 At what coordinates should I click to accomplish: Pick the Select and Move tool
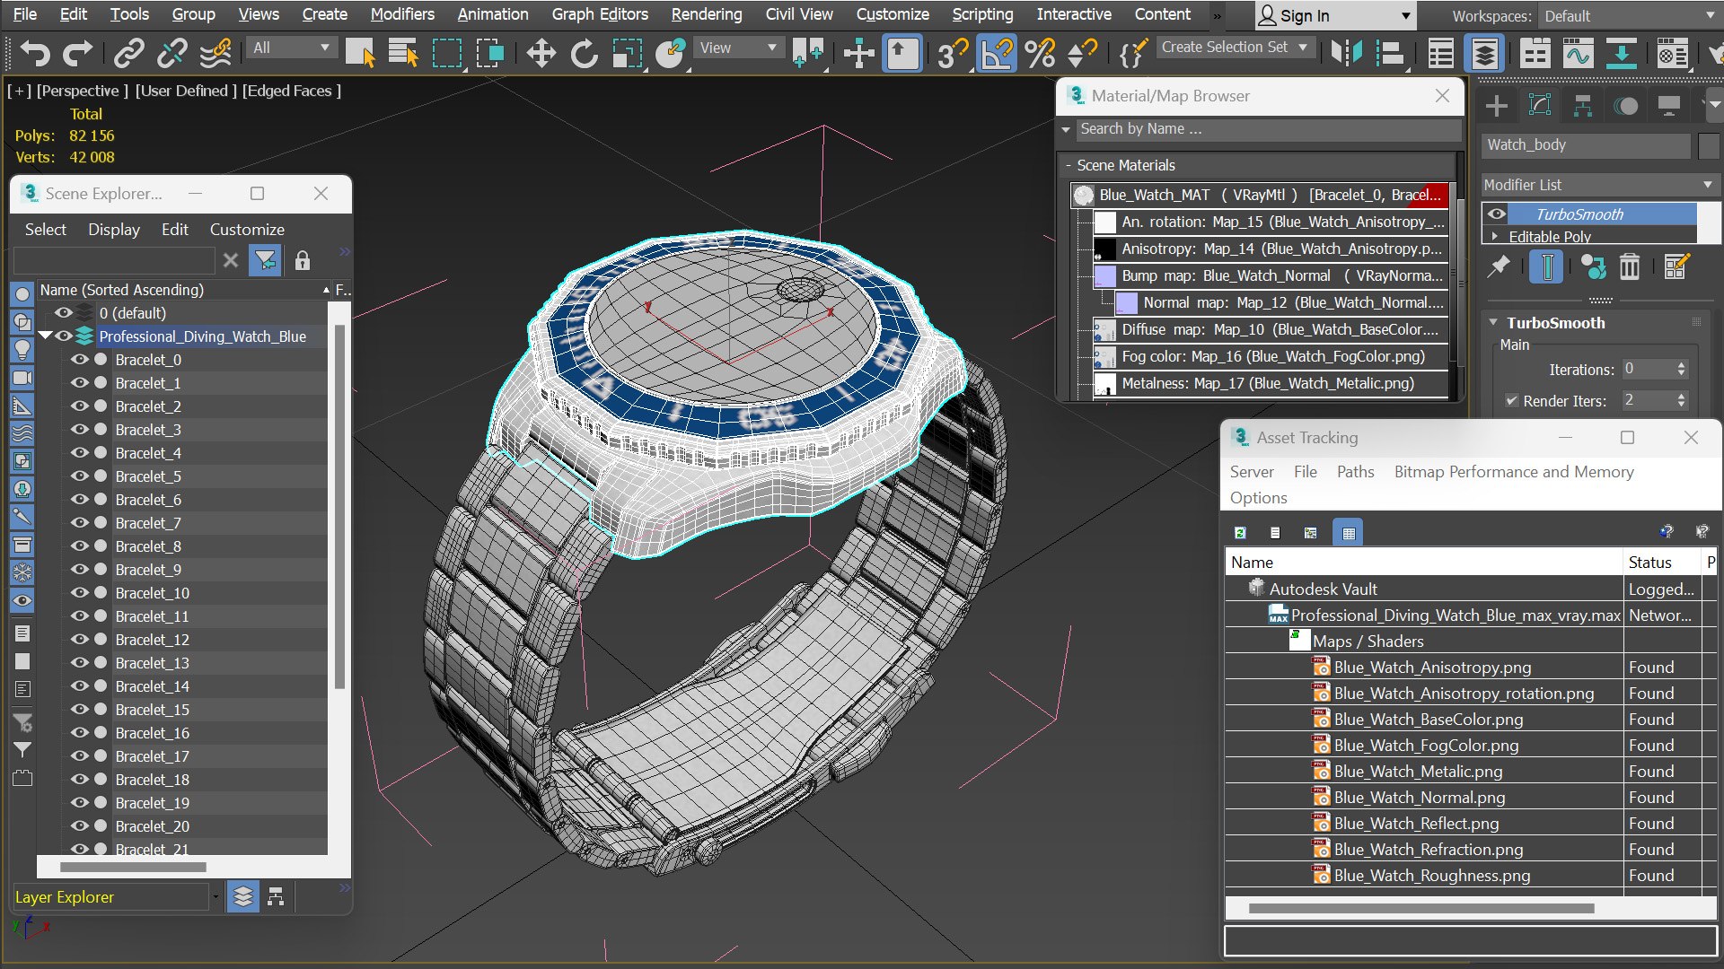541,54
